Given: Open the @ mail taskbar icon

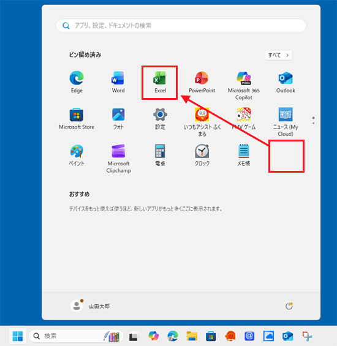Looking at the screenshot, I should pos(249,336).
